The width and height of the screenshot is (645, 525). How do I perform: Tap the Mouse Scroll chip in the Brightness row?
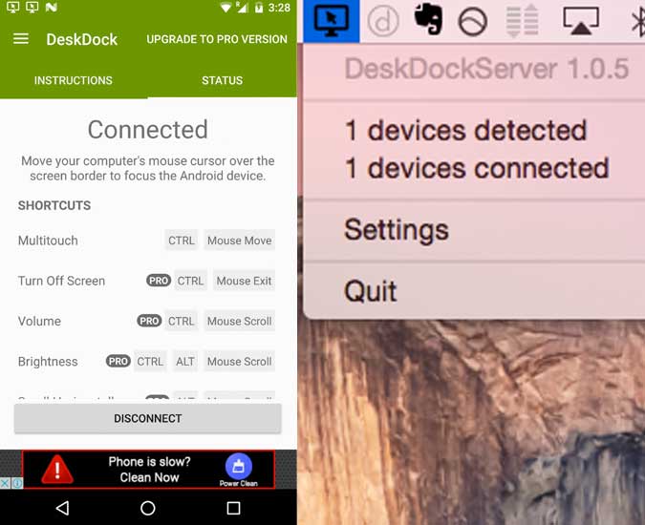[x=240, y=361]
